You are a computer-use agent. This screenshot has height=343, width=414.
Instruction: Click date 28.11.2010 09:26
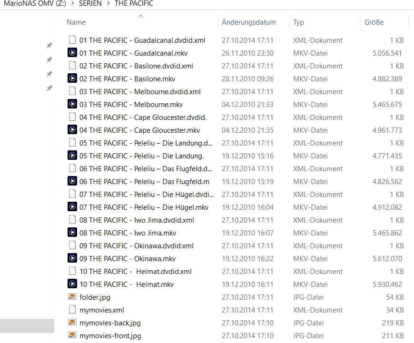click(x=247, y=78)
